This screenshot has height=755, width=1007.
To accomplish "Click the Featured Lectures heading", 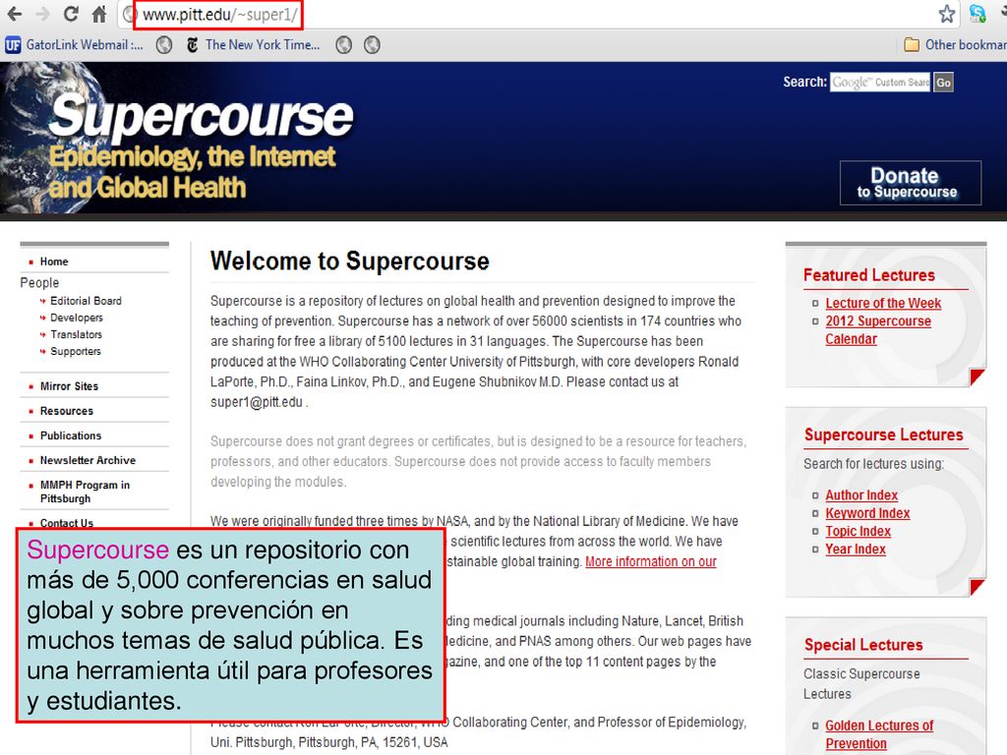I will tap(869, 275).
